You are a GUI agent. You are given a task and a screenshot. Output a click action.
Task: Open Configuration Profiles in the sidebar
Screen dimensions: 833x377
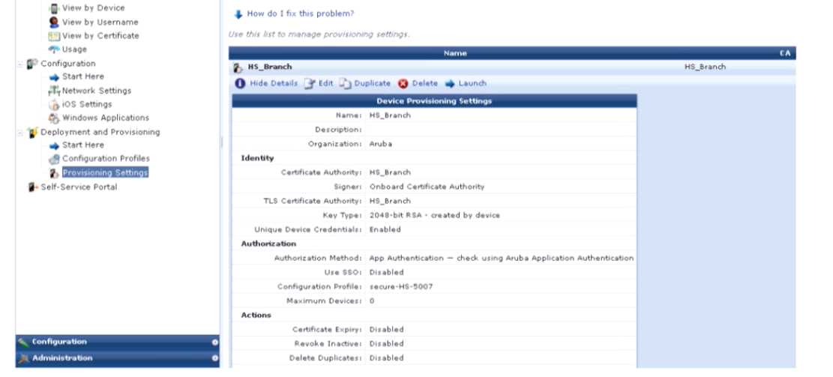[x=106, y=159]
